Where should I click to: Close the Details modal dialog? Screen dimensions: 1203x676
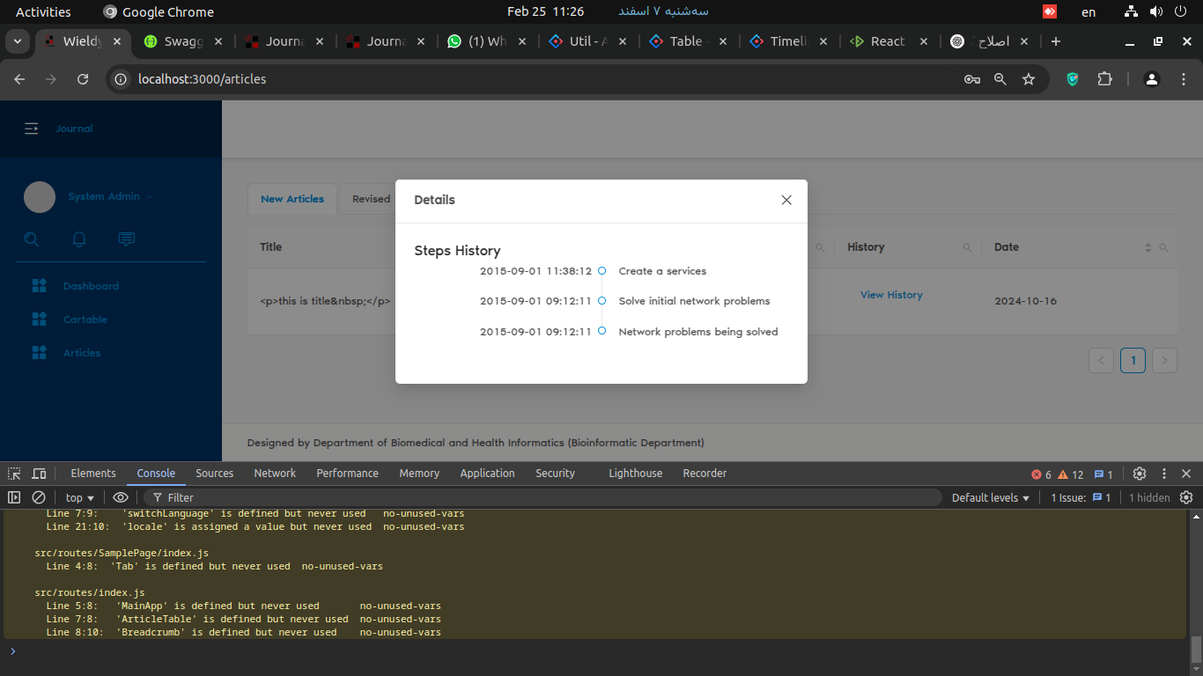(x=786, y=200)
